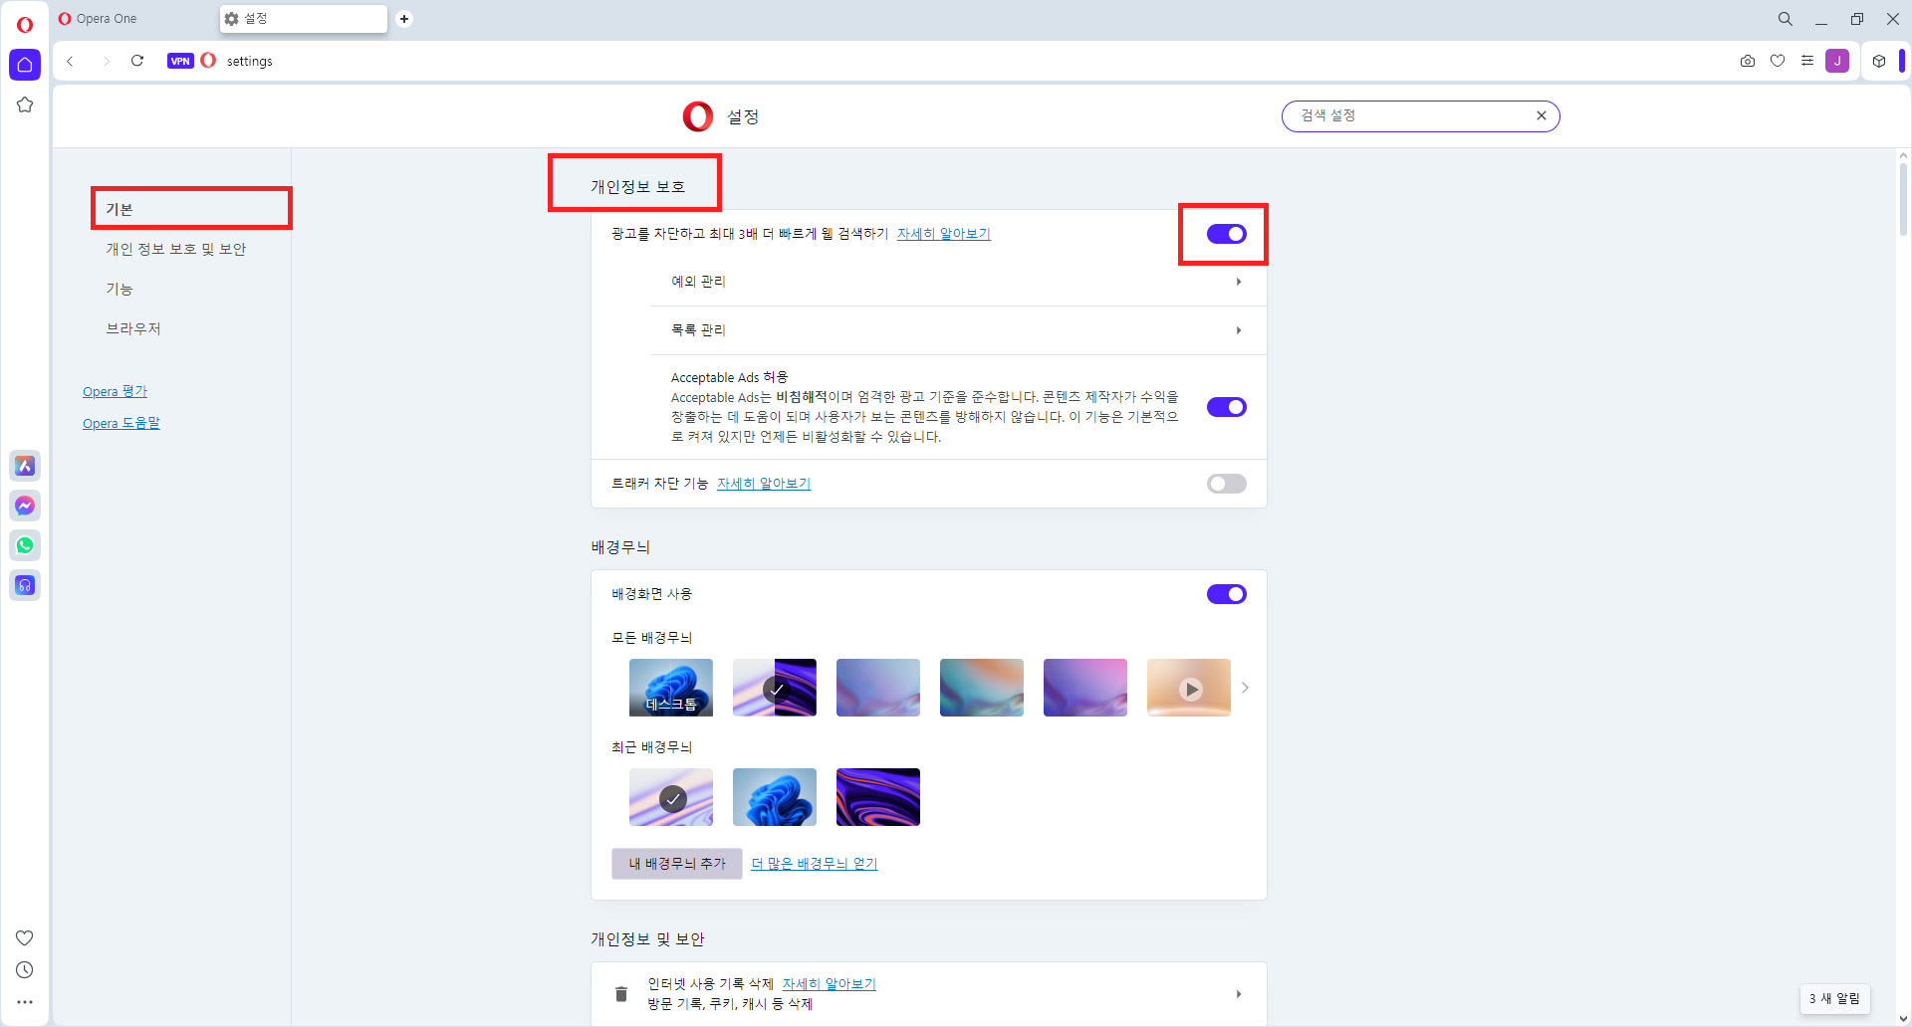The image size is (1912, 1027).
Task: Select 브라우저 in the settings sidebar
Action: 133,328
